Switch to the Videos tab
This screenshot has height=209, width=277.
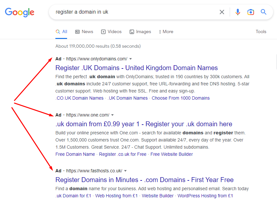pos(111,32)
